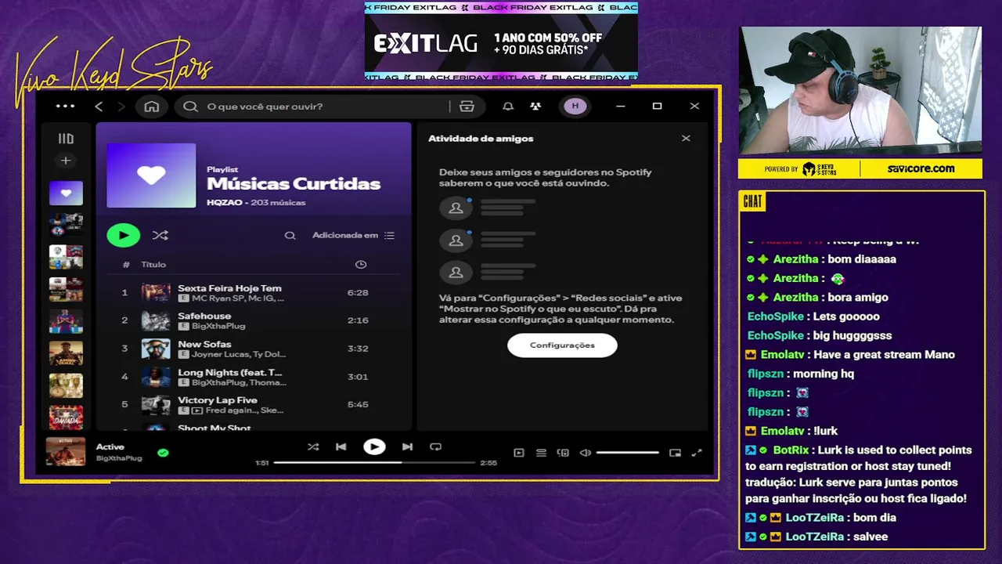The height and width of the screenshot is (564, 1002).
Task: Click BigXthaPlug in the now playing bar
Action: pyautogui.click(x=119, y=457)
